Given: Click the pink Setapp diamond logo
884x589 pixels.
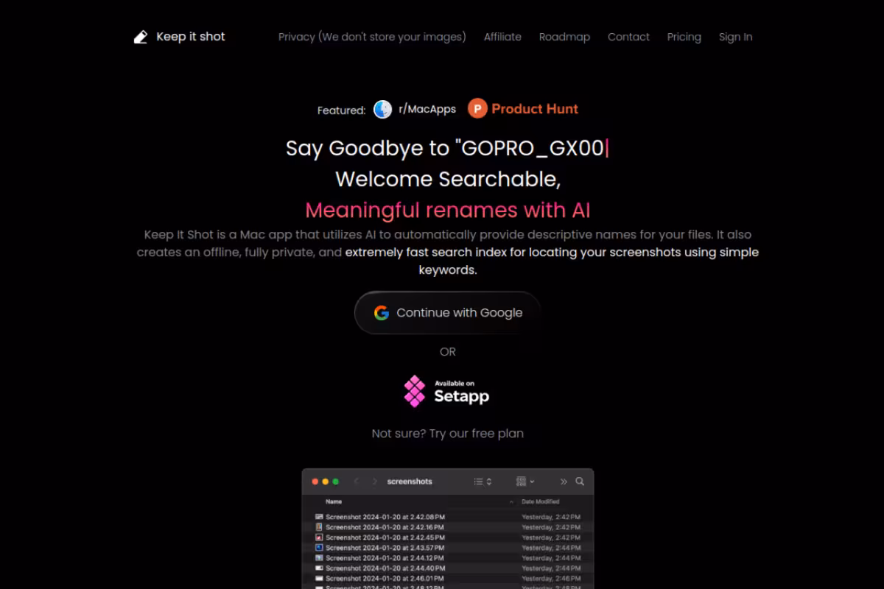Looking at the screenshot, I should 415,391.
